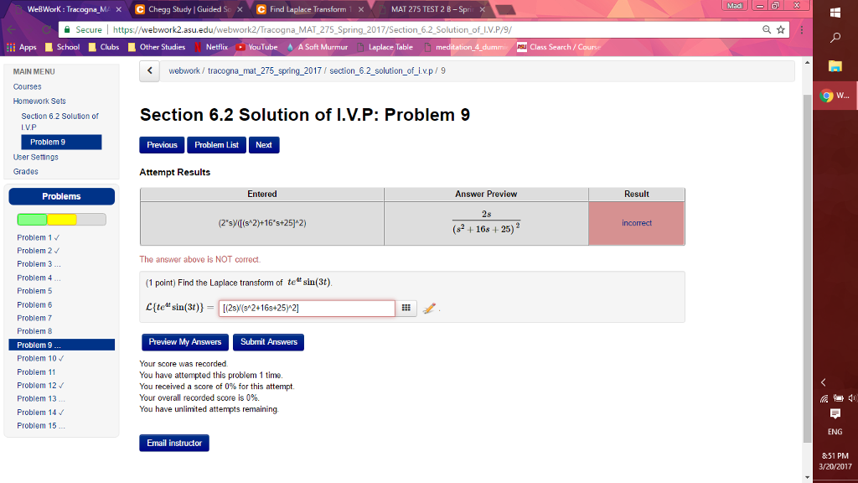The width and height of the screenshot is (858, 483).
Task: Open the Class Search bookmark
Action: coord(559,47)
